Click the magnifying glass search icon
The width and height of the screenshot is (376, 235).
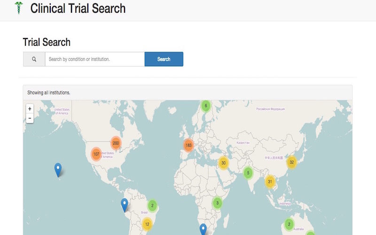tap(34, 59)
